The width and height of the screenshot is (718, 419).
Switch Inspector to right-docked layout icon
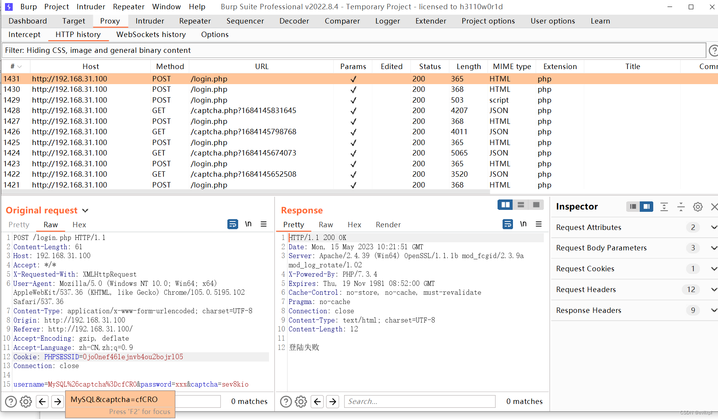pyautogui.click(x=646, y=207)
